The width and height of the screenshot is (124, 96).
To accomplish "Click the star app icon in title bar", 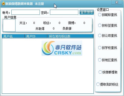I will [x=3, y=4].
